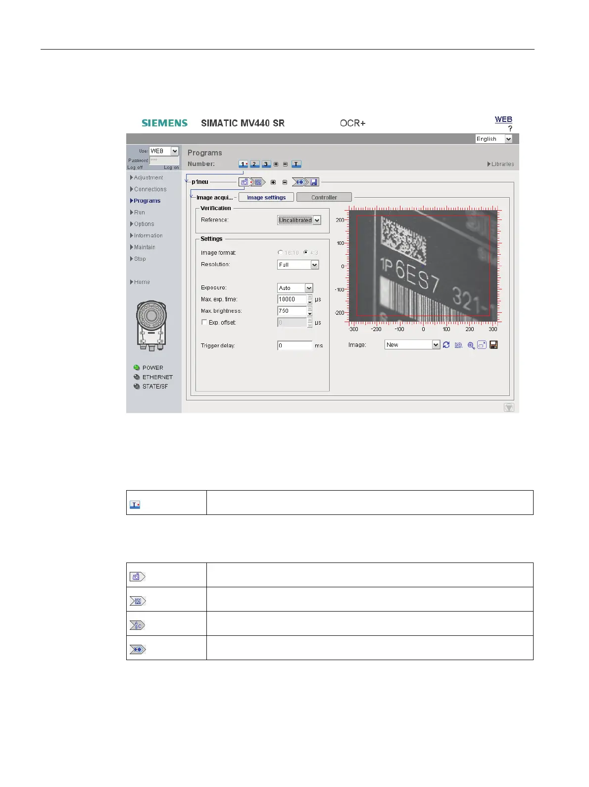Viewport: 589px width, 787px height.
Task: Increase Max. exp. time with spinner up
Action: [310, 297]
